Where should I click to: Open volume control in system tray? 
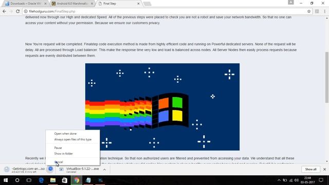(x=296, y=180)
